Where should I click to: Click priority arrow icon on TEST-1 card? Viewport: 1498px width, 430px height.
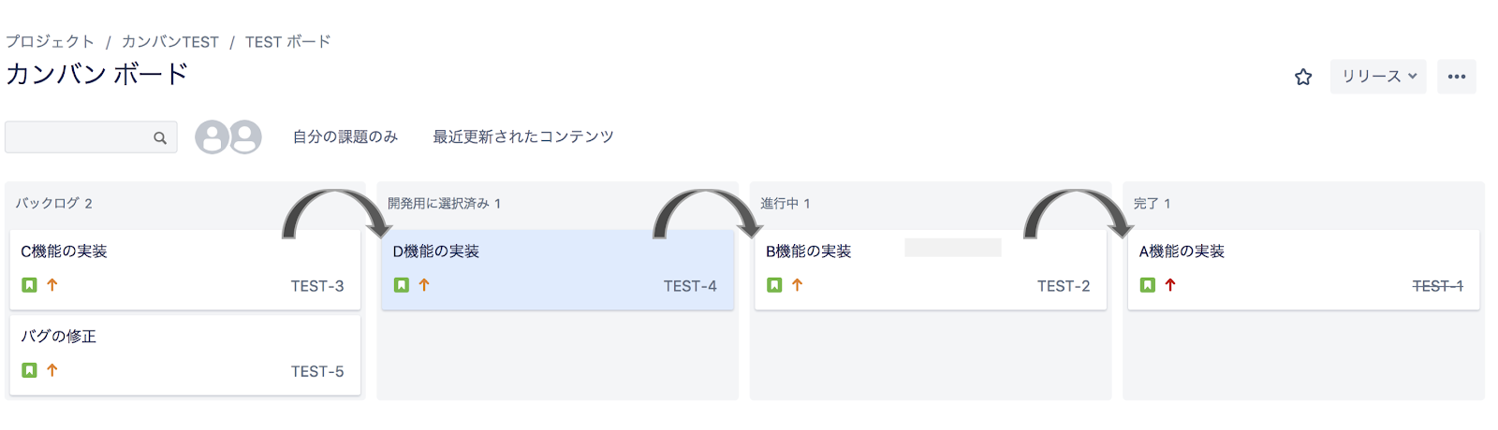pos(1169,285)
